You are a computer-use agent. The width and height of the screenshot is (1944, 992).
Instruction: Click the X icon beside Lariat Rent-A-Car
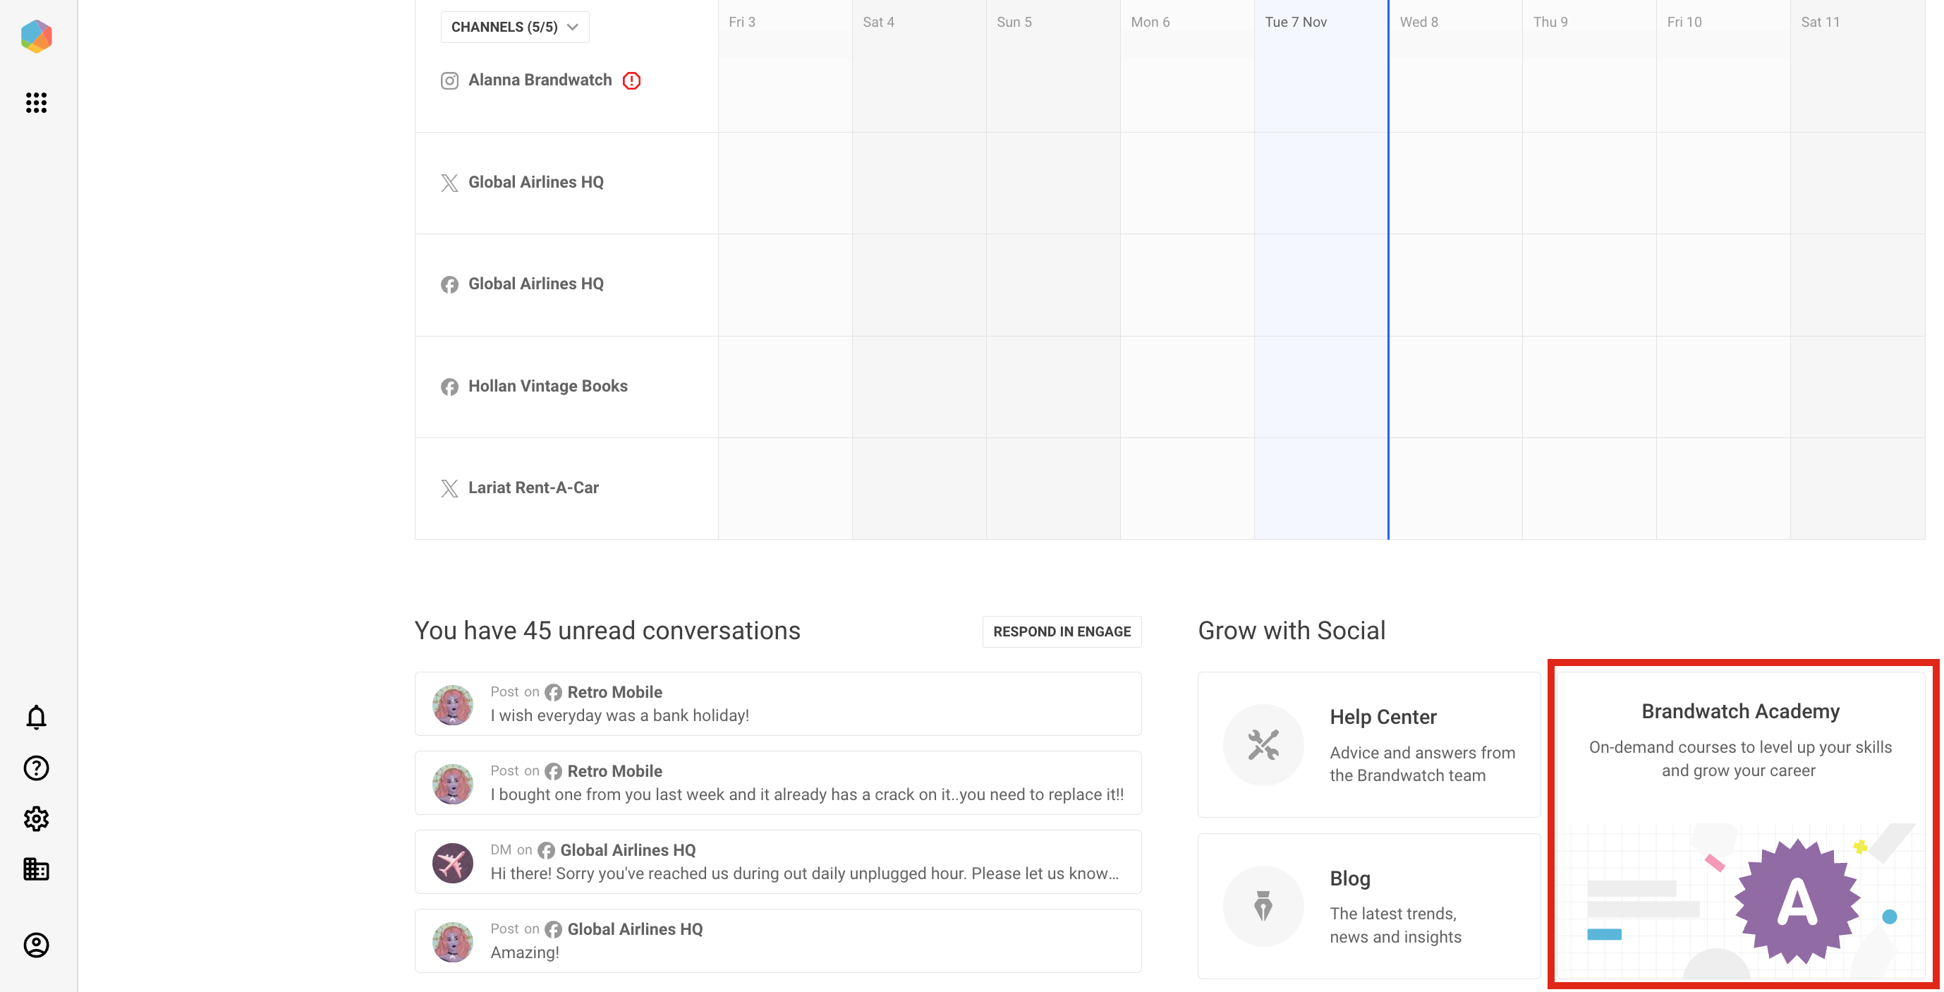[449, 488]
